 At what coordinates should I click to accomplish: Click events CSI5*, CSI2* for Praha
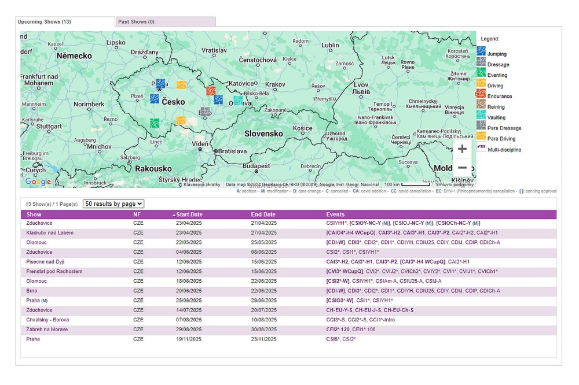coord(341,339)
